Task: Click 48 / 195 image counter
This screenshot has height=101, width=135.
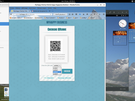Action: [123, 89]
